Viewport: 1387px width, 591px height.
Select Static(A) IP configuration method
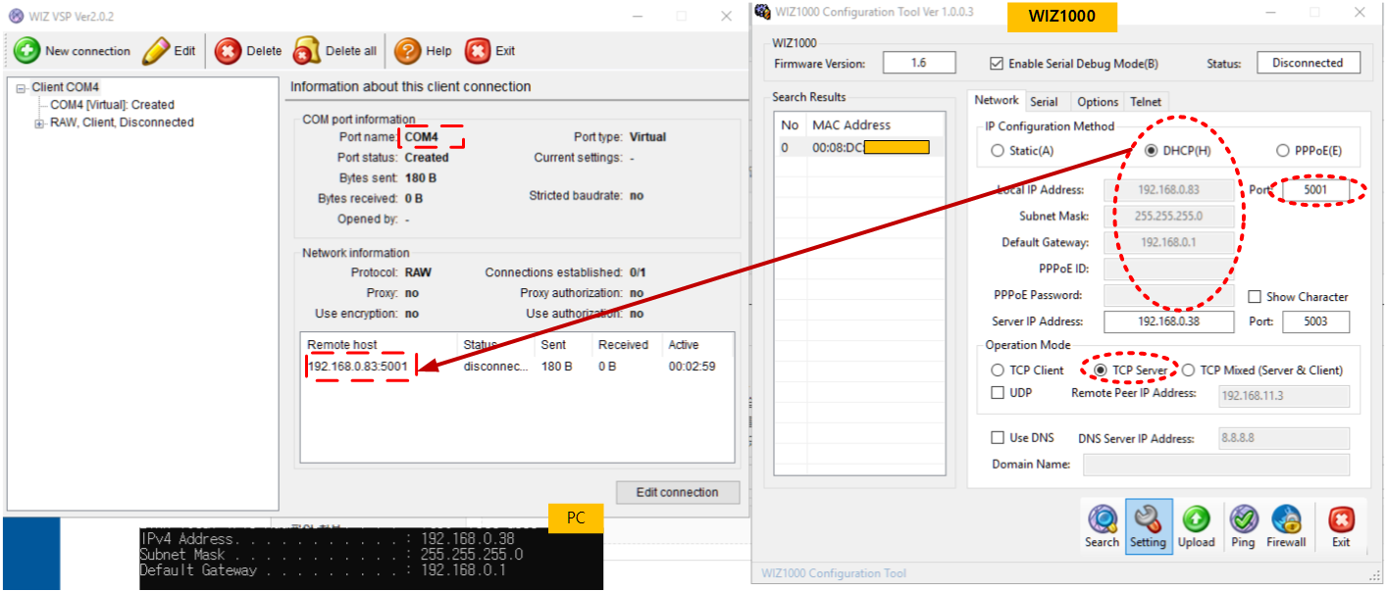(998, 151)
